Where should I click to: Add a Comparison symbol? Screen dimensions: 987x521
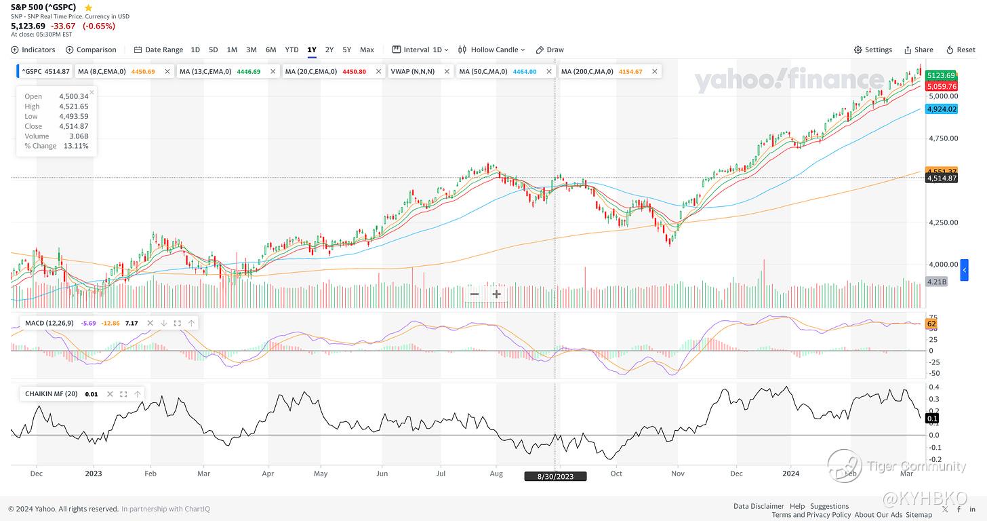91,50
